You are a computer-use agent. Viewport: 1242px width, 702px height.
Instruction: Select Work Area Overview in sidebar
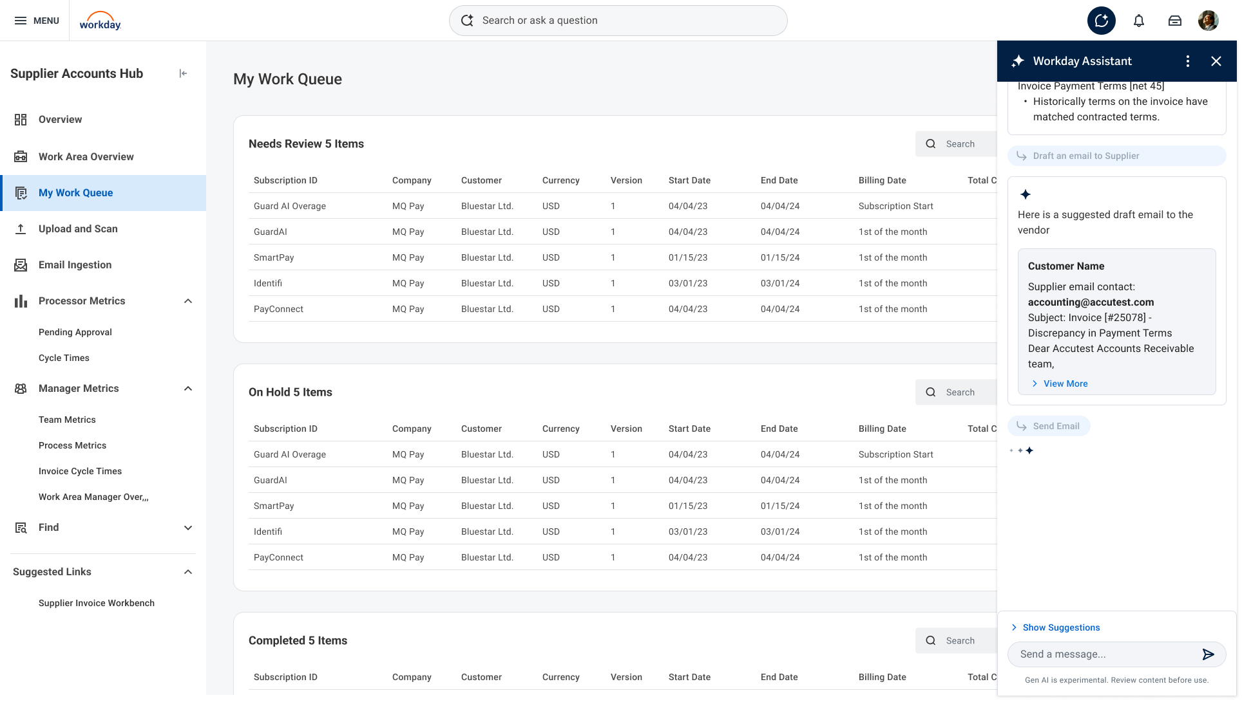click(x=86, y=156)
